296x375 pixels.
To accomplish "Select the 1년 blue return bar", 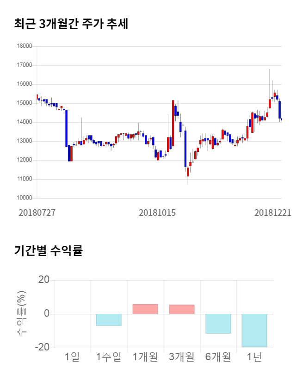I will [254, 331].
